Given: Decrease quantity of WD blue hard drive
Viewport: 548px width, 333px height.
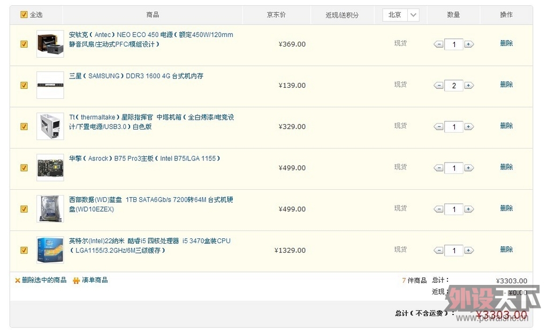Looking at the screenshot, I should pyautogui.click(x=438, y=209).
